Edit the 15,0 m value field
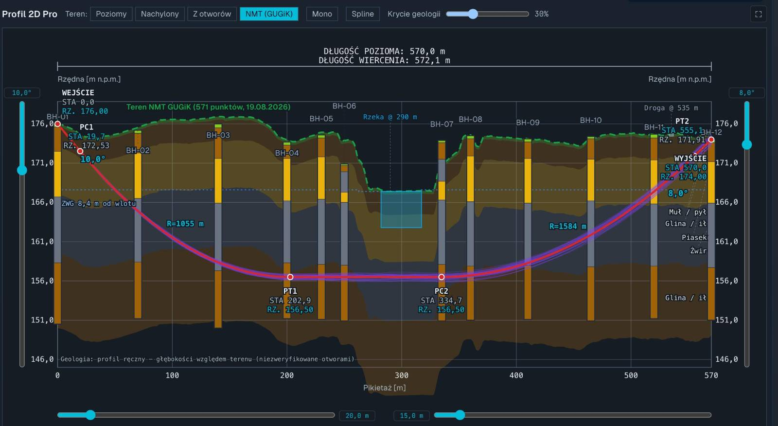This screenshot has height=426, width=778. [411, 415]
